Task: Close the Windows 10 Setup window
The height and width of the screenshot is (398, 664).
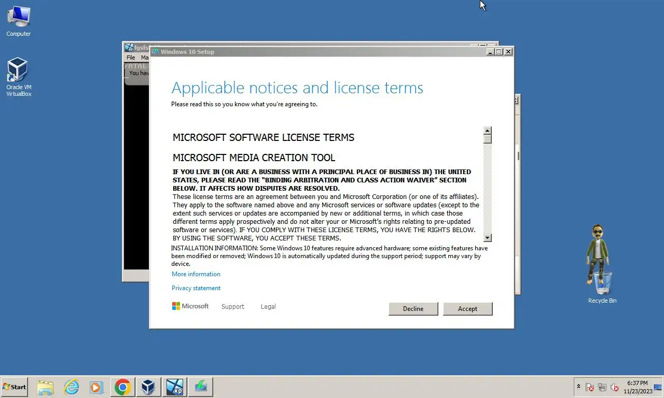Action: pos(508,51)
